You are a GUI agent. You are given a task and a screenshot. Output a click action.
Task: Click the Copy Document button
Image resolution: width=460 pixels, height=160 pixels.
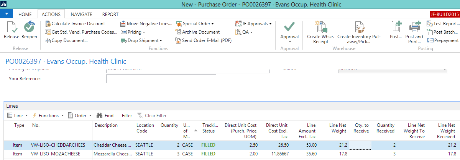click(x=69, y=40)
